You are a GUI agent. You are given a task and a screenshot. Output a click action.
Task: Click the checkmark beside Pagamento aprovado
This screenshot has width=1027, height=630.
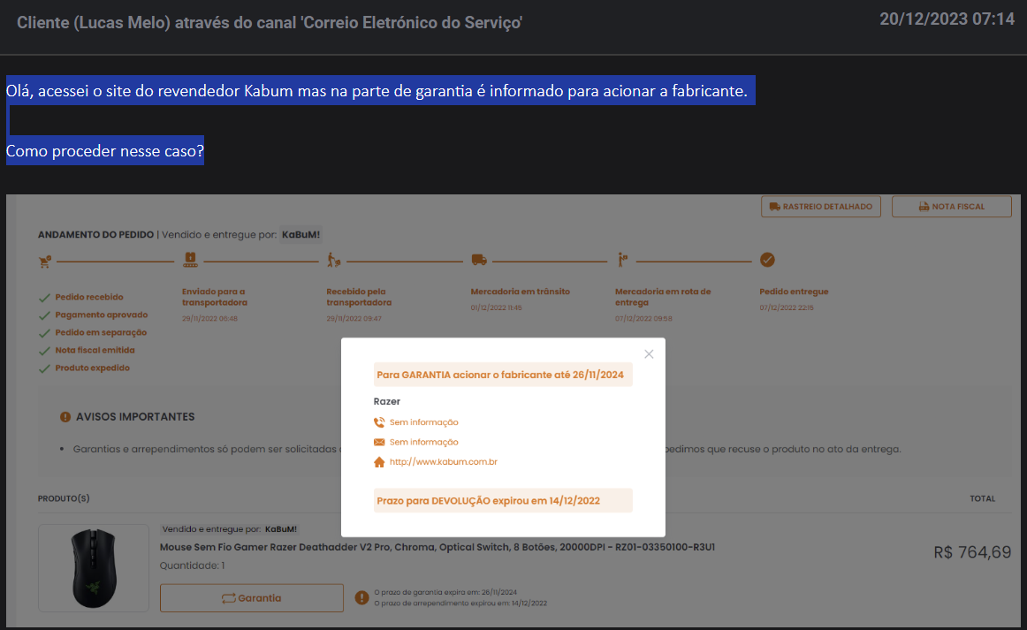click(x=44, y=315)
